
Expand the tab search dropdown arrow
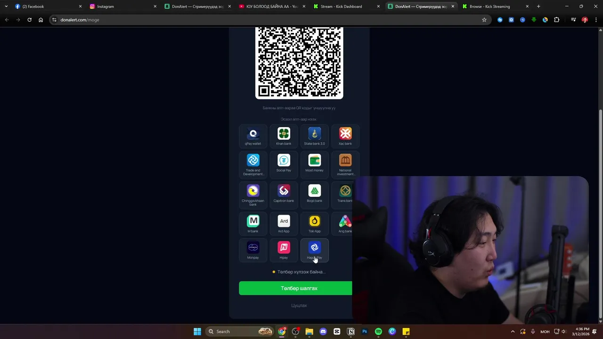click(x=6, y=7)
